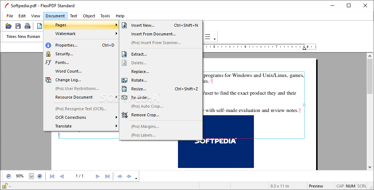Screen dimensions: 374x190
Task: Click the zoom in plus icon
Action: point(40,176)
